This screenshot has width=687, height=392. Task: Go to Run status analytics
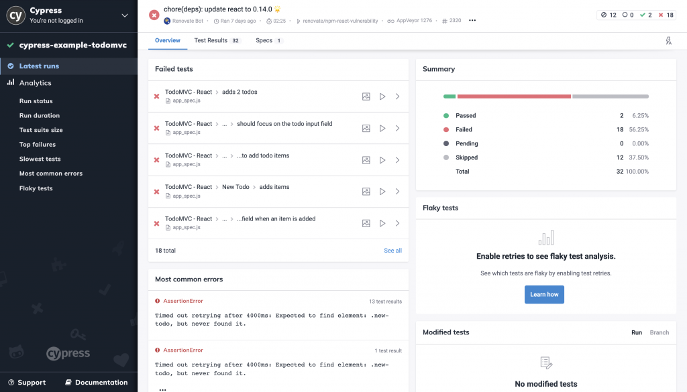coord(36,101)
